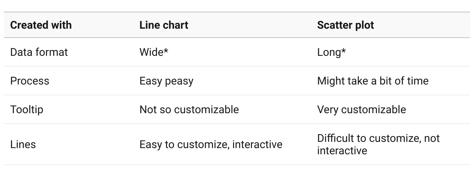
Task: Select the "Line chart" column header
Action: (x=164, y=25)
